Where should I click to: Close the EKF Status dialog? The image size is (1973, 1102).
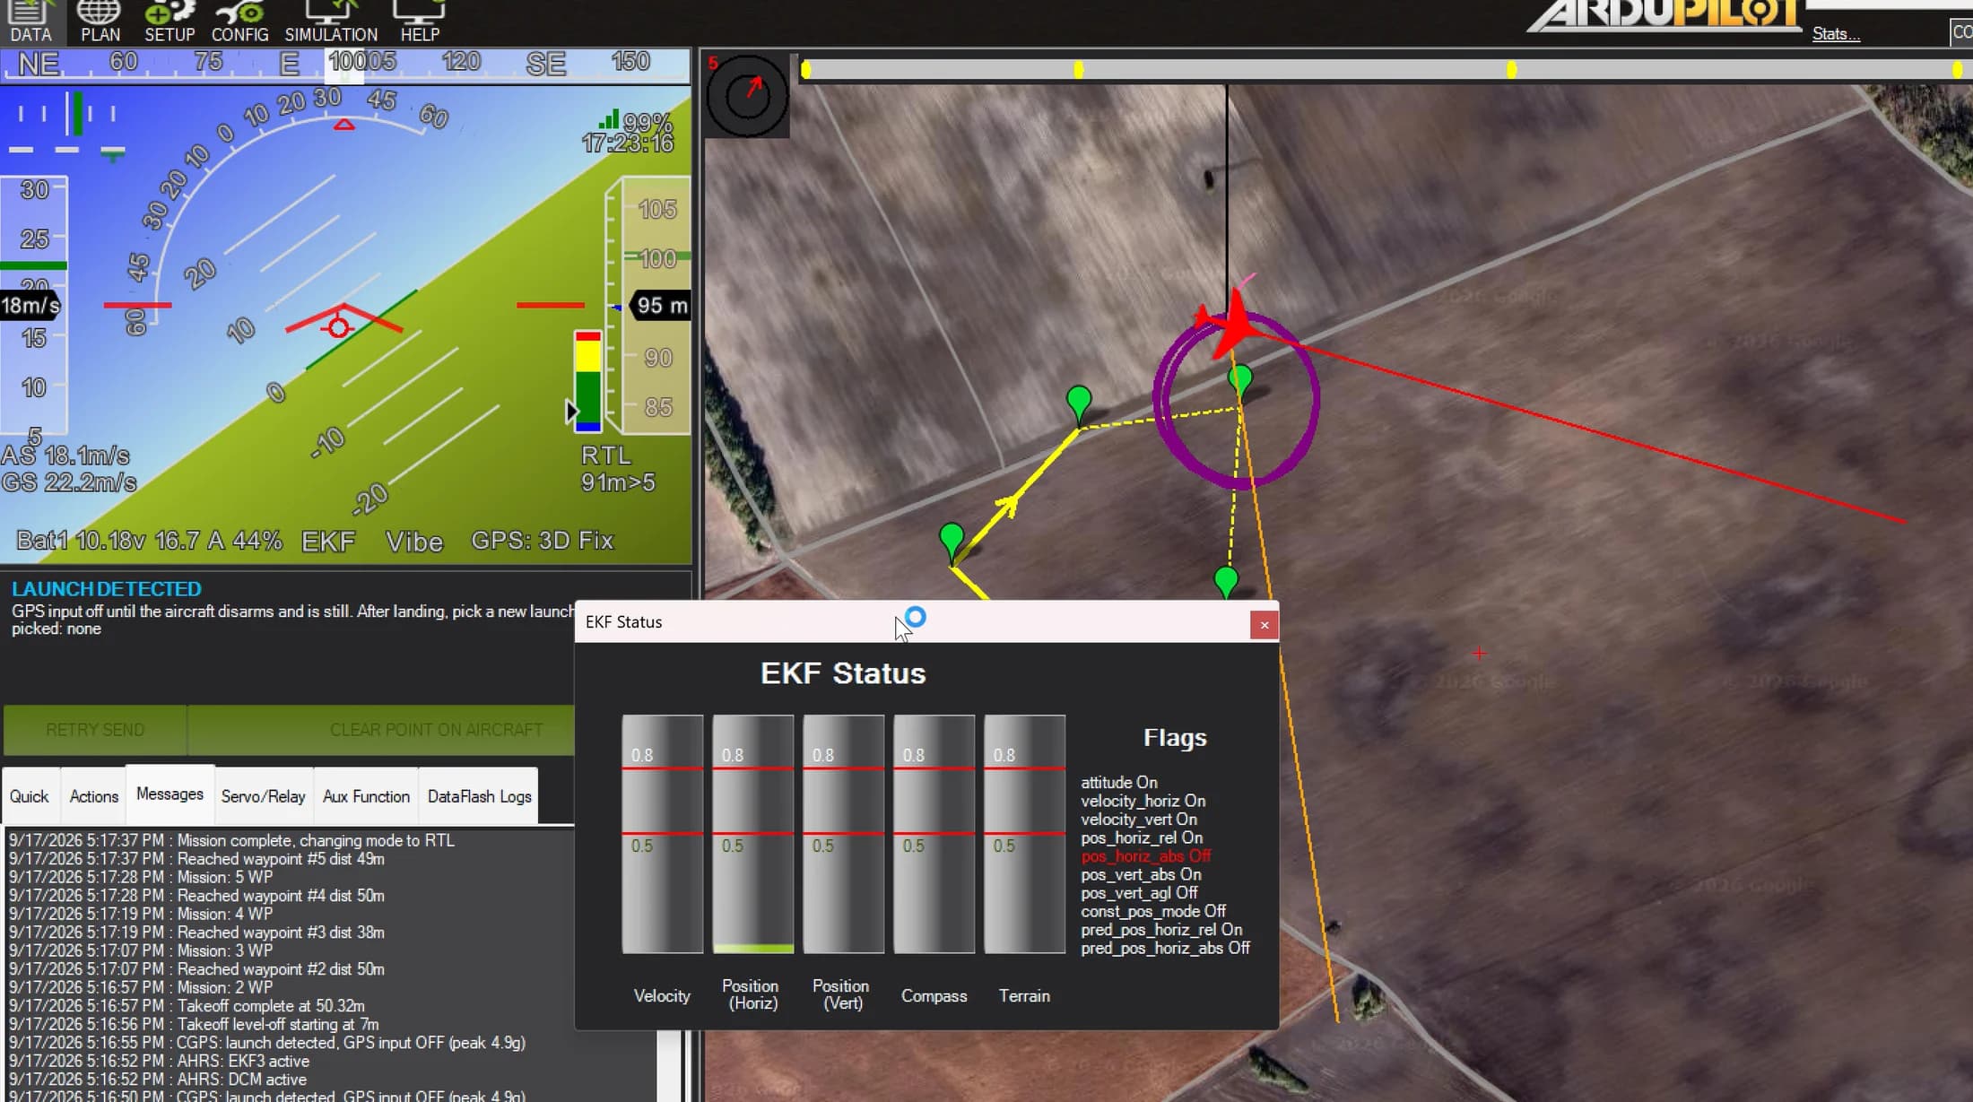(x=1265, y=625)
